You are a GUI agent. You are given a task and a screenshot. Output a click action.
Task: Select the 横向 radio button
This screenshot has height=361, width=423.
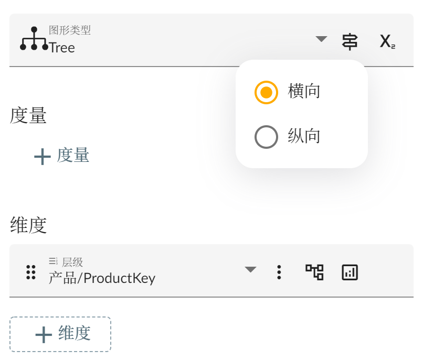[x=266, y=93]
